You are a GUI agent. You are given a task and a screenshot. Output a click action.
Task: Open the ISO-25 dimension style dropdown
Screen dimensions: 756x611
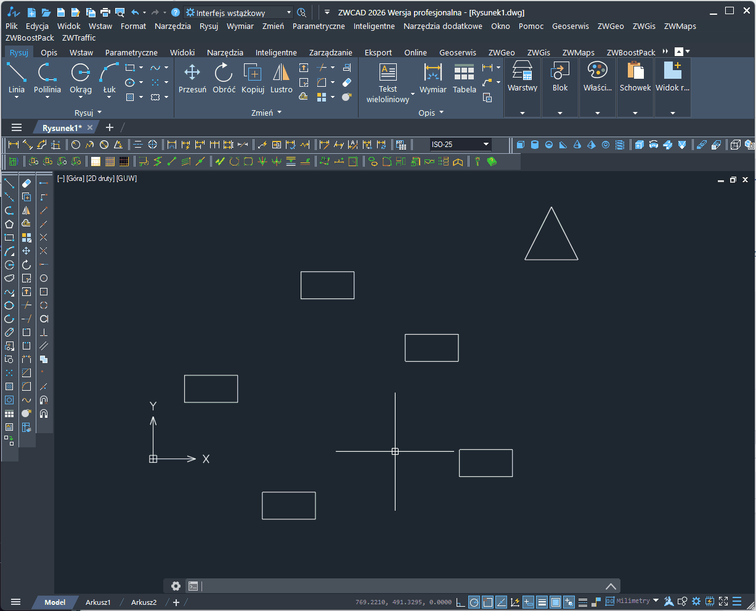[x=486, y=145]
